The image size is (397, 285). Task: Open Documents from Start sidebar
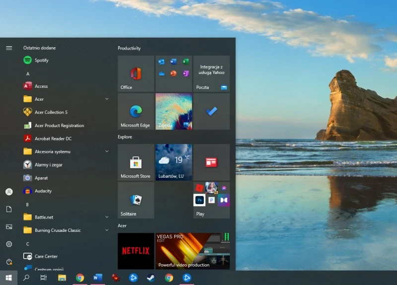pyautogui.click(x=9, y=209)
